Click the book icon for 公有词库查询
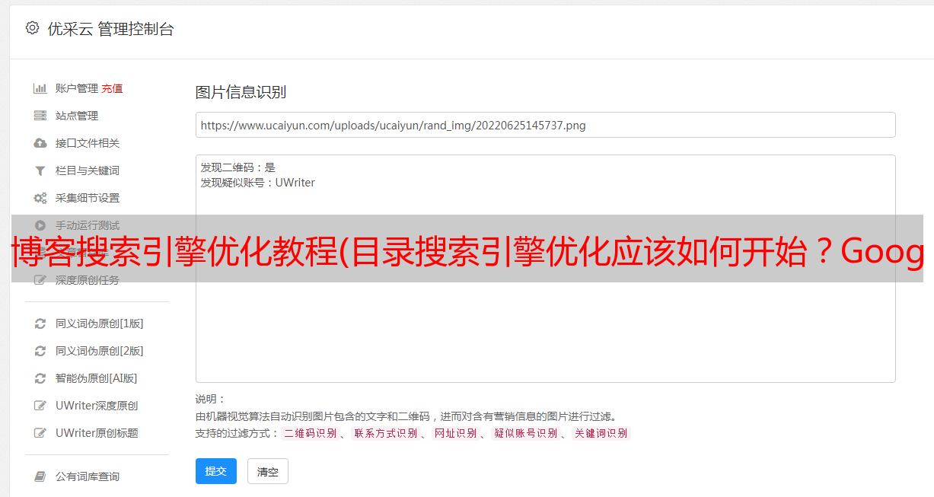This screenshot has width=934, height=497. coord(40,476)
